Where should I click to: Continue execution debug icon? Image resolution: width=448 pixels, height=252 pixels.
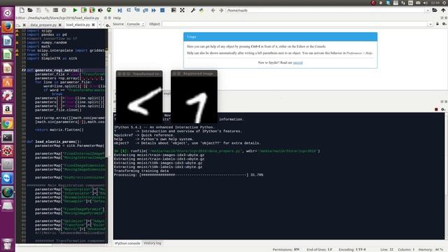point(154,10)
